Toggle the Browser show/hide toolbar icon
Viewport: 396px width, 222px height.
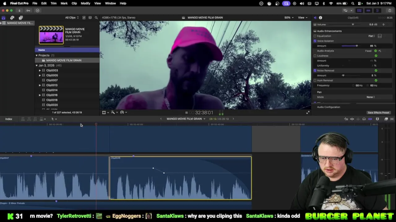pos(359,10)
